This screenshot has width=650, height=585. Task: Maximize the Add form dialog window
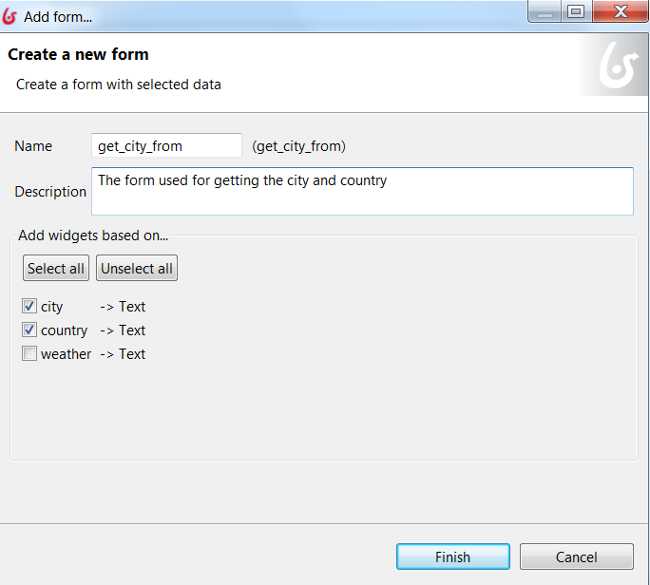(x=576, y=11)
